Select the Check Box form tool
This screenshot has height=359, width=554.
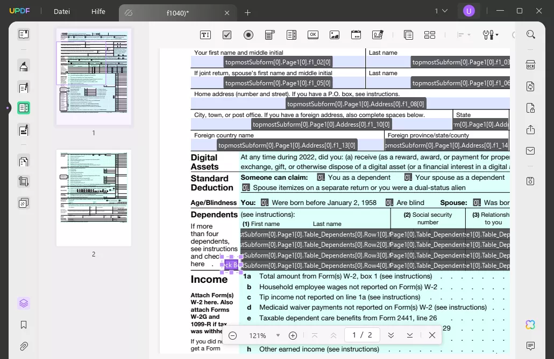[x=227, y=35]
